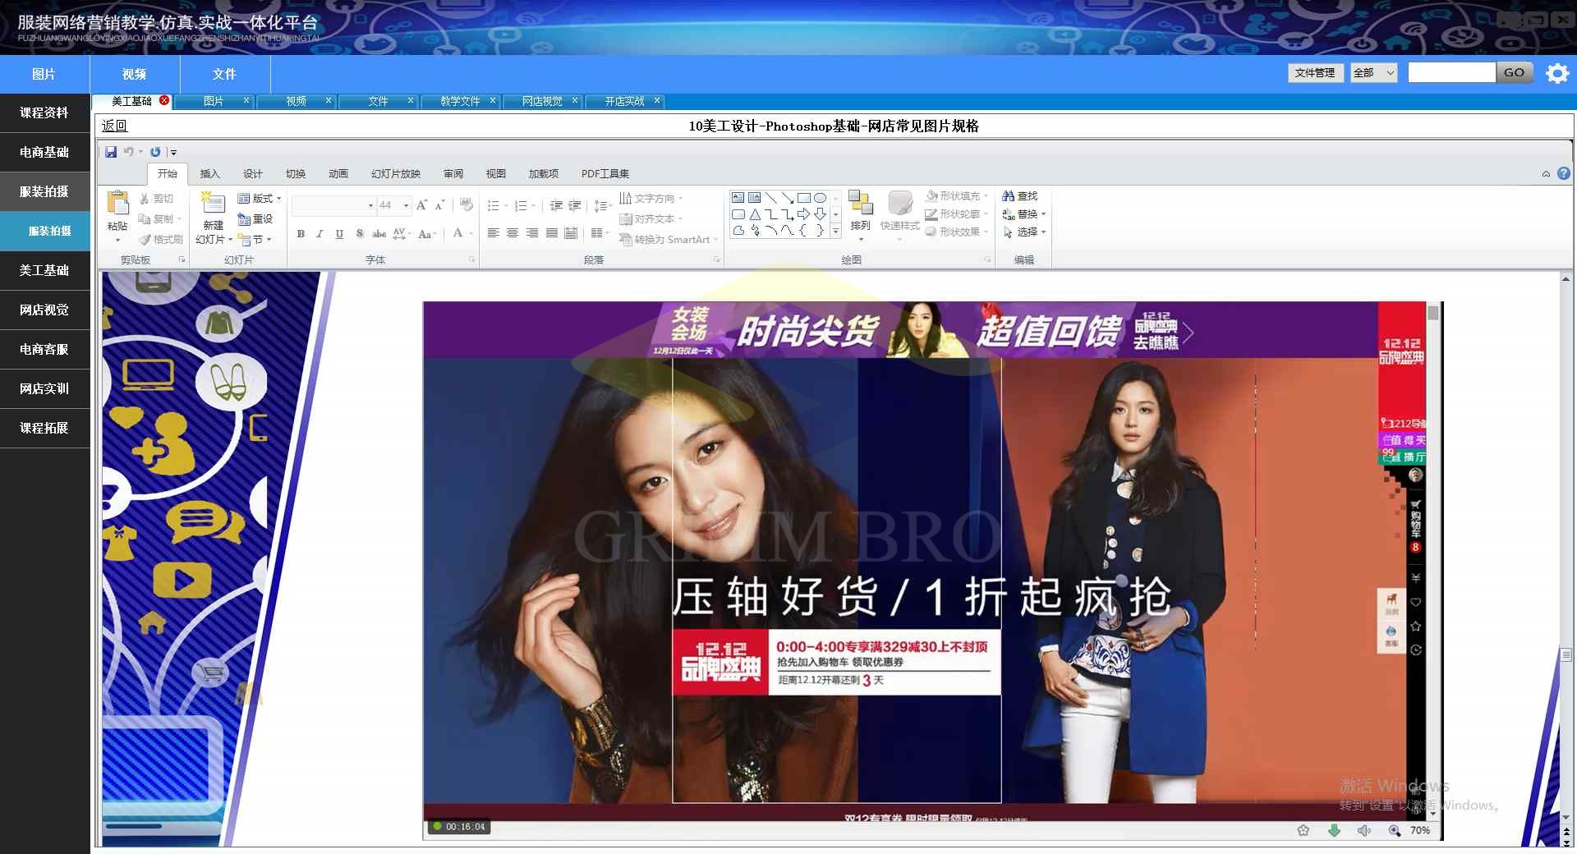Switch to the Insert (插入) ribbon tab
Screen dimensions: 1577x854
[210, 174]
